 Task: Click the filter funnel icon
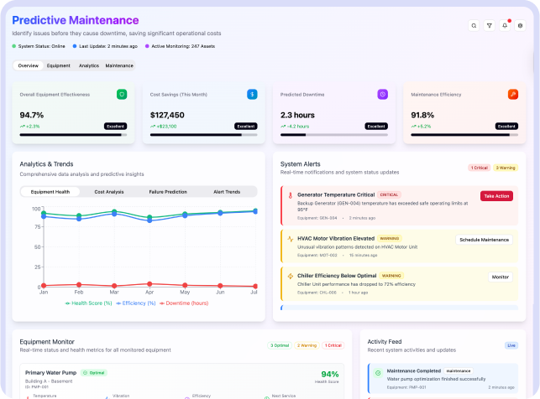(489, 26)
